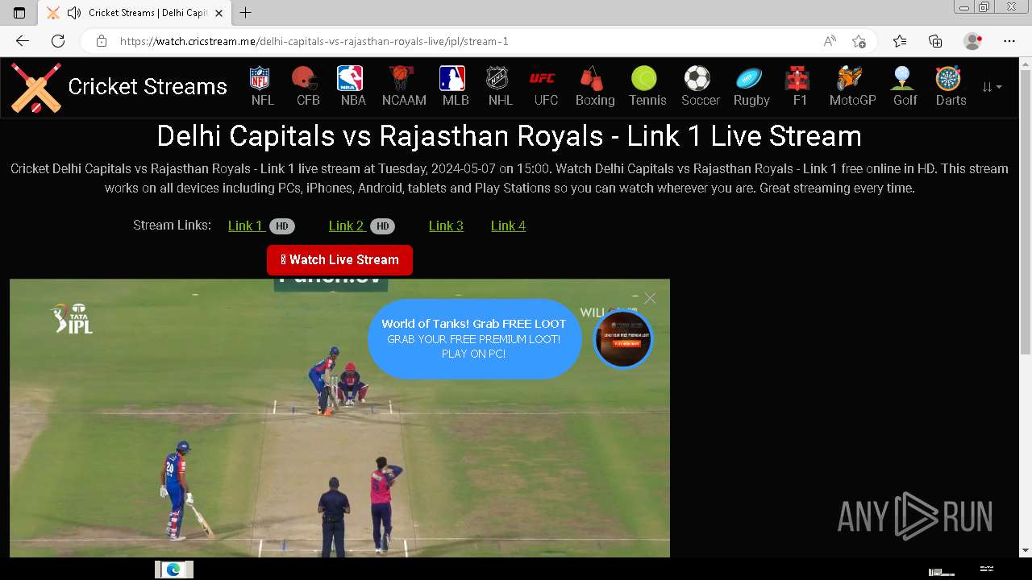The height and width of the screenshot is (580, 1032).
Task: Add this page to favorites
Action: (x=859, y=41)
